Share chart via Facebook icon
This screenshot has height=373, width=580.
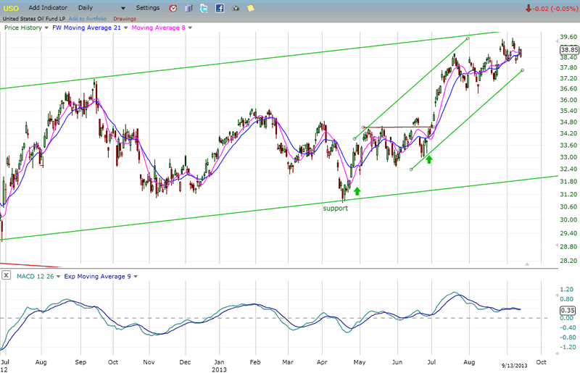pyautogui.click(x=220, y=8)
